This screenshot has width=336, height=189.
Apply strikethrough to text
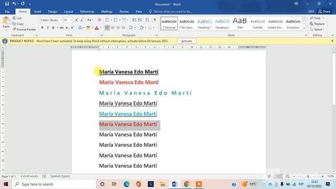click(62, 28)
